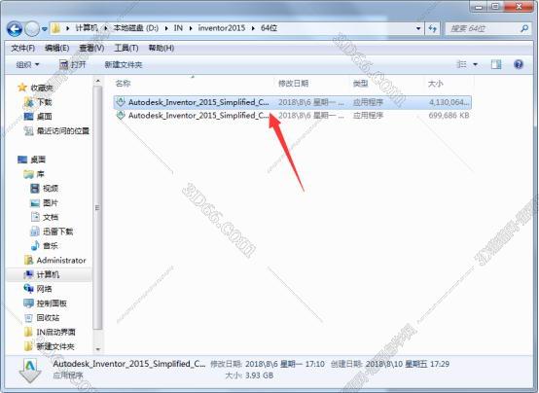Click the folder icon in address bar
Viewport: 539px width, 393px height.
click(x=55, y=28)
